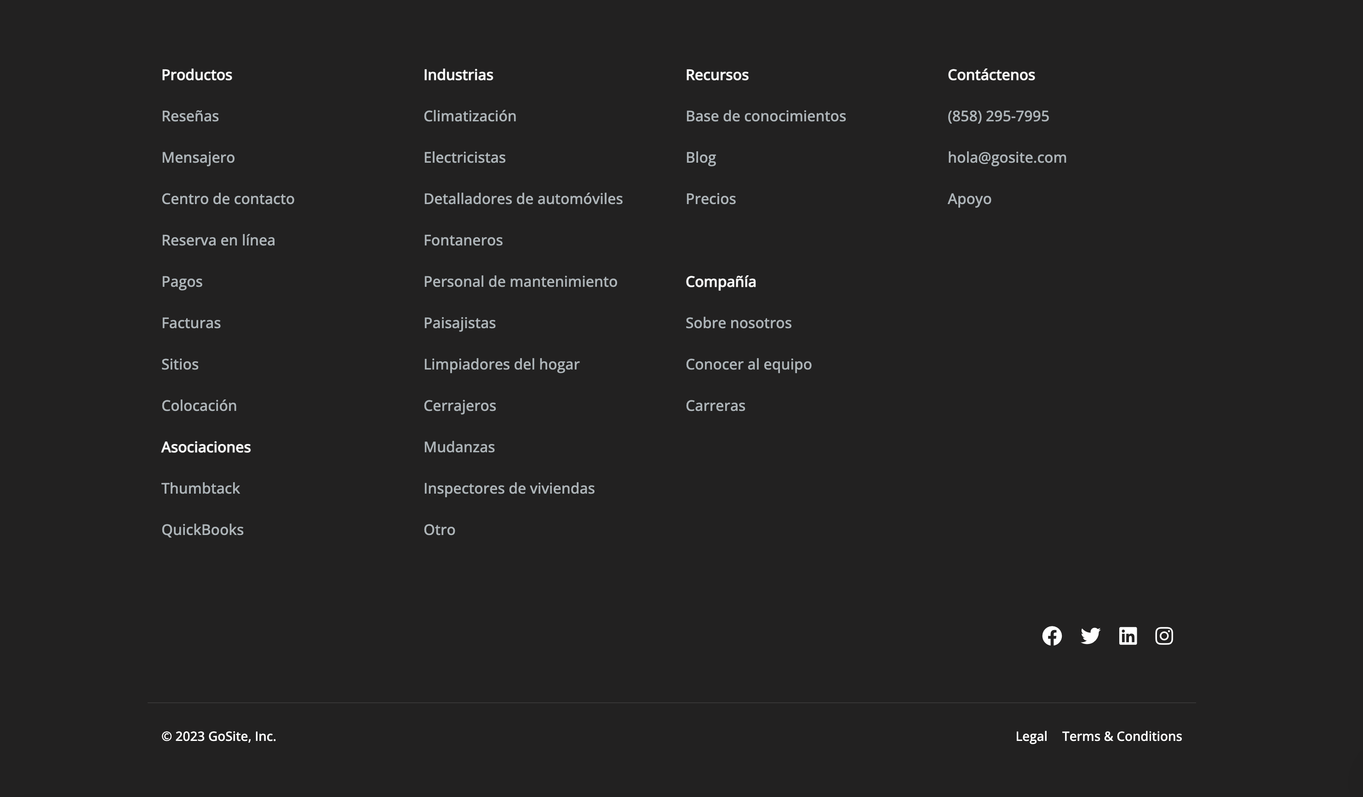
Task: Go to Centro de contacto
Action: (x=228, y=199)
